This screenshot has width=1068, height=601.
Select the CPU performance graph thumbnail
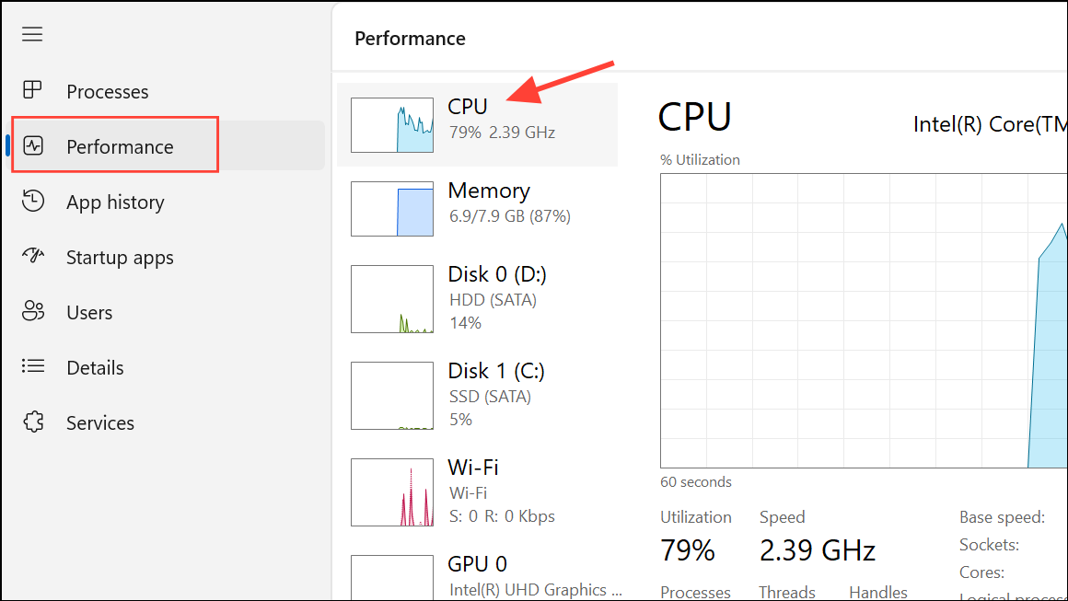point(391,125)
